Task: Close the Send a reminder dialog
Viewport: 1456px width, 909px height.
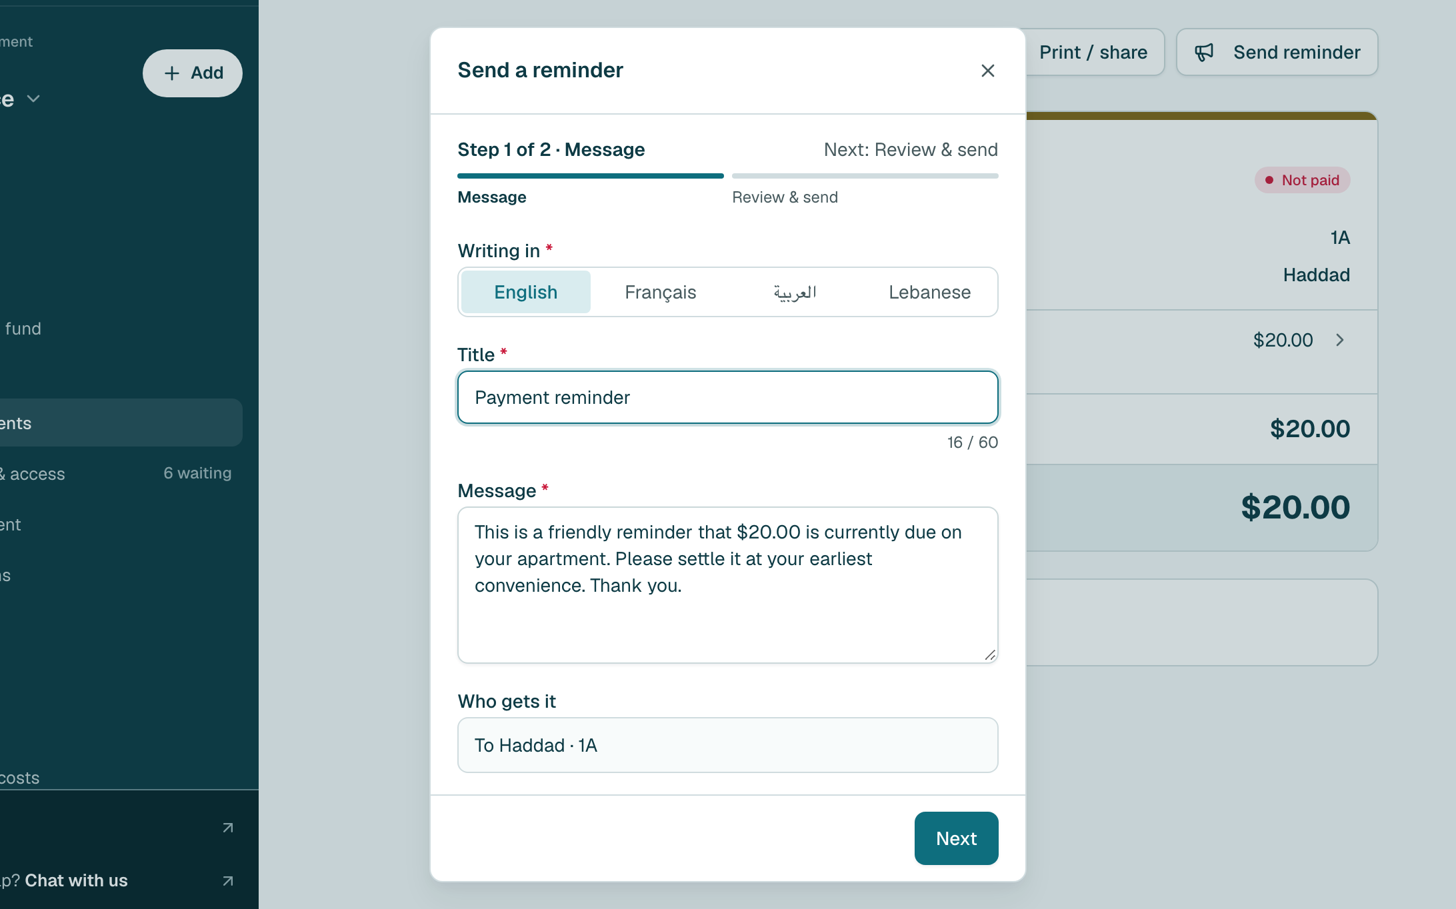Action: click(987, 71)
